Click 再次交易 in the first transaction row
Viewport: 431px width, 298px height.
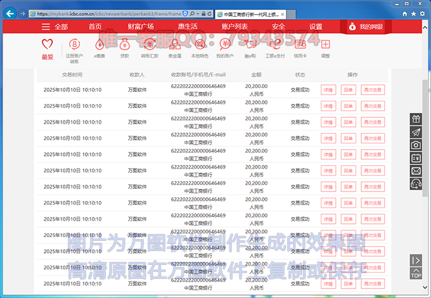tap(373, 90)
